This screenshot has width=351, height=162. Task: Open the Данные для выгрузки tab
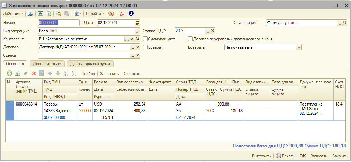(90, 64)
